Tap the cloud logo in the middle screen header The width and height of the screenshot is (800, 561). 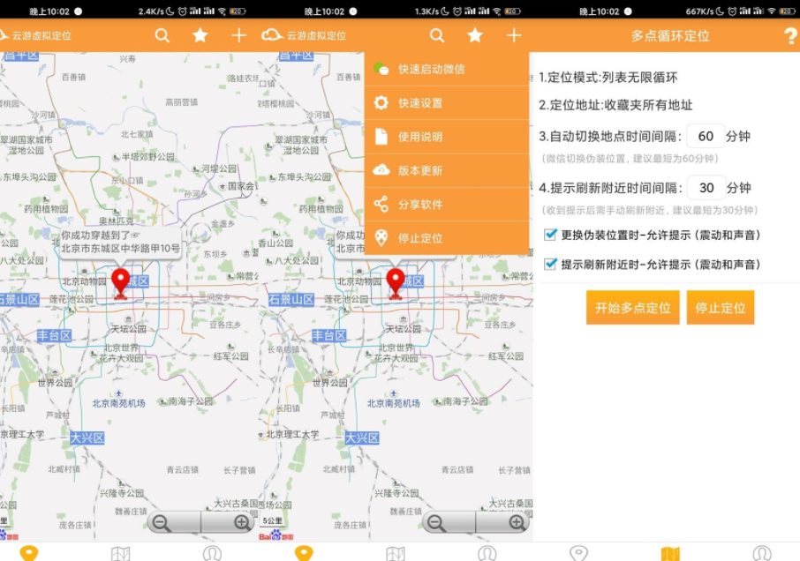click(272, 35)
